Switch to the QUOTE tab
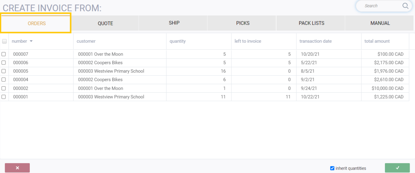The width and height of the screenshot is (415, 173). tap(105, 23)
